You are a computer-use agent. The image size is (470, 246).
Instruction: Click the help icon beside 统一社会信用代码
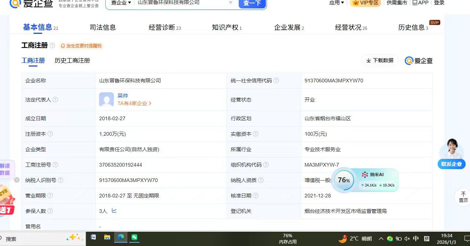pos(276,81)
